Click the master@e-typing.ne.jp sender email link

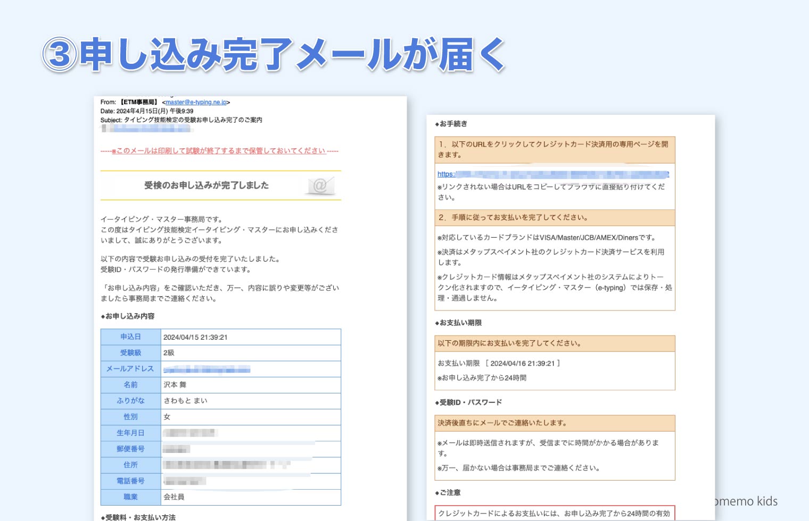pos(196,102)
